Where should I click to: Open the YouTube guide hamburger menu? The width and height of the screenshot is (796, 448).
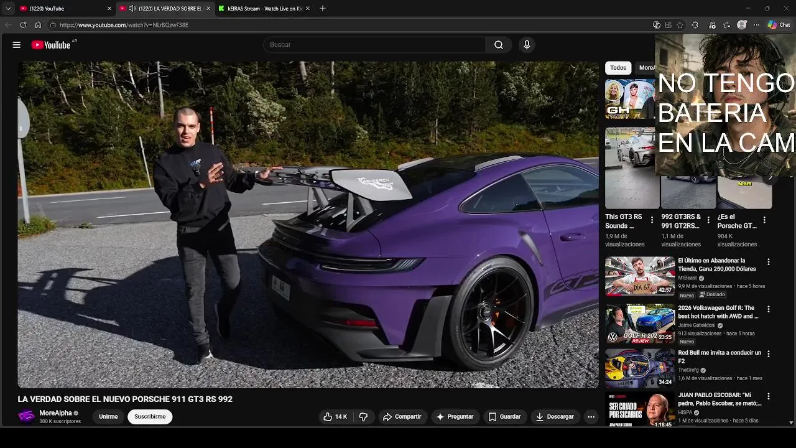[17, 45]
